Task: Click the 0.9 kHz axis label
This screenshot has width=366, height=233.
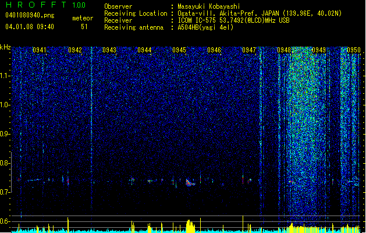Action: pos(5,134)
